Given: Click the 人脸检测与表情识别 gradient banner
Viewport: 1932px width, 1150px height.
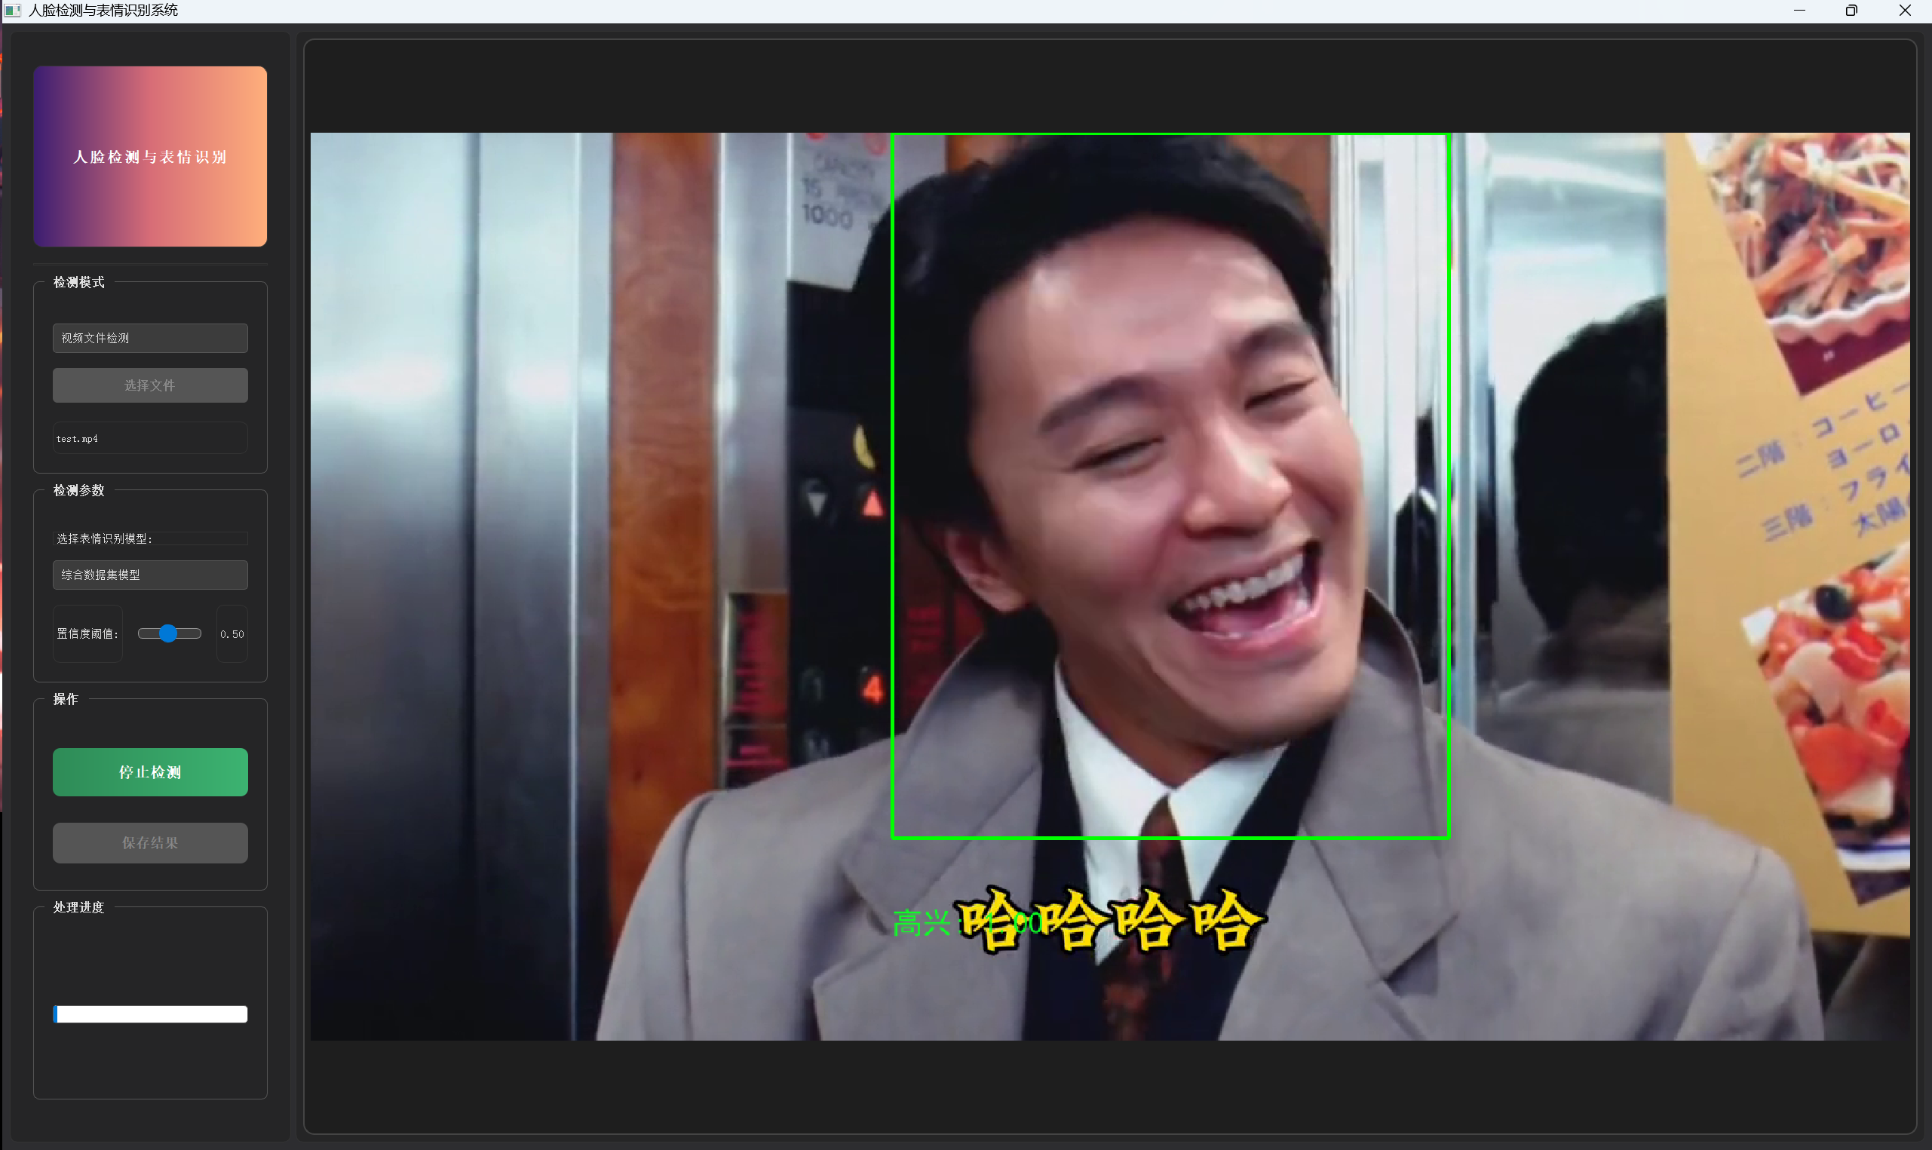Looking at the screenshot, I should click(149, 156).
